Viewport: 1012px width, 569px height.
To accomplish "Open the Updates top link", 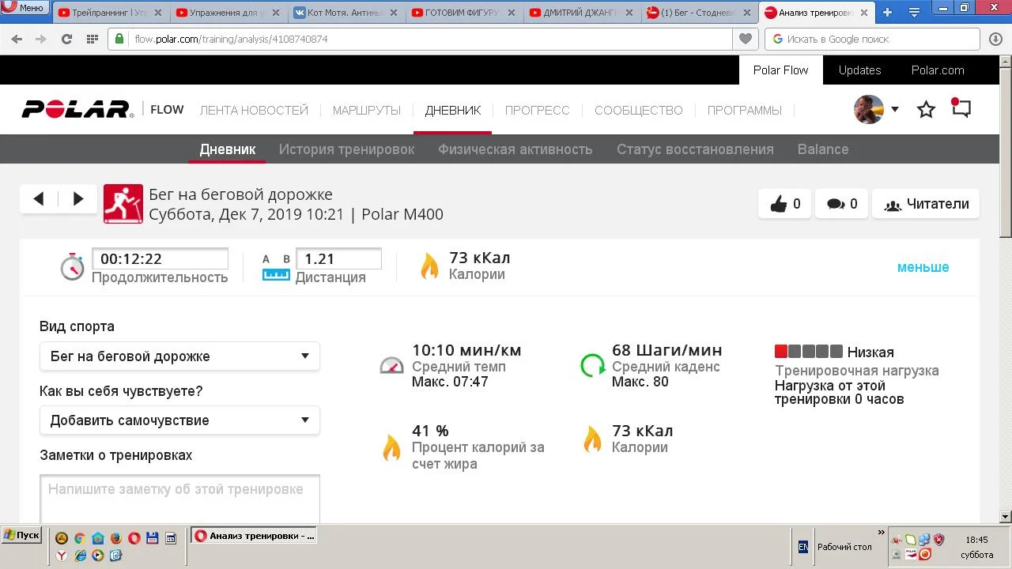I will (x=859, y=70).
